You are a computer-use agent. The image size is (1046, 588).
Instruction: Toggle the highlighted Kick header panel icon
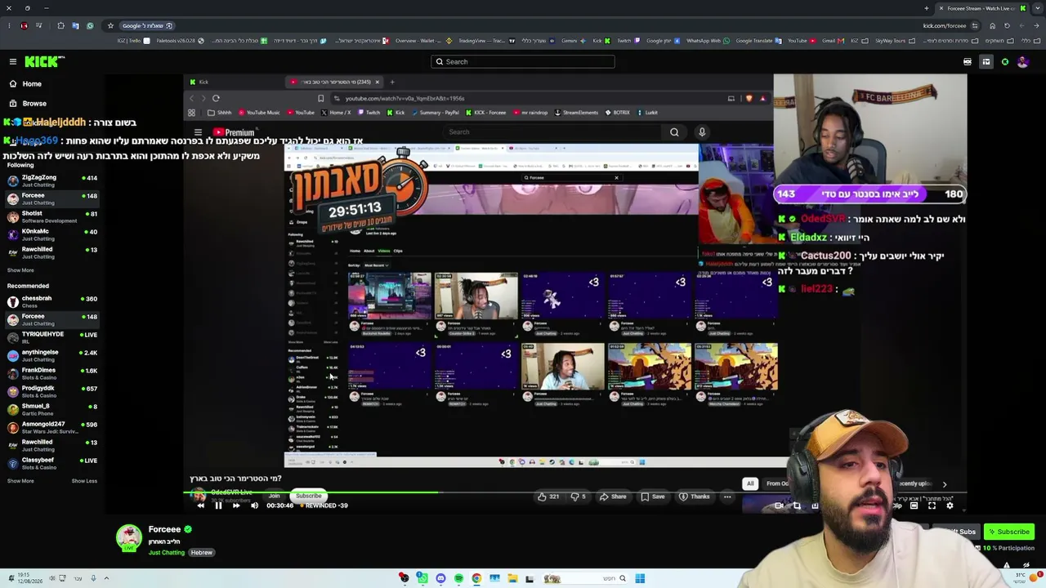point(986,61)
